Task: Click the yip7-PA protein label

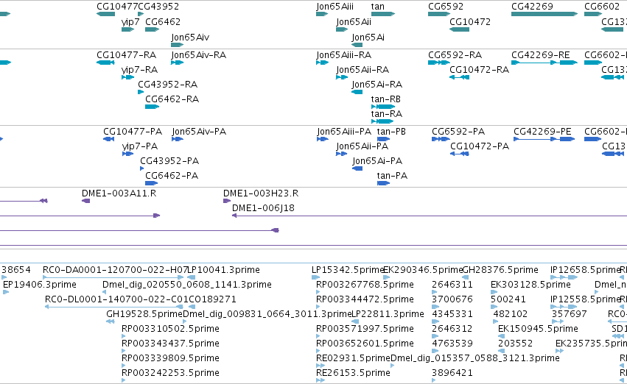Action: pos(140,146)
